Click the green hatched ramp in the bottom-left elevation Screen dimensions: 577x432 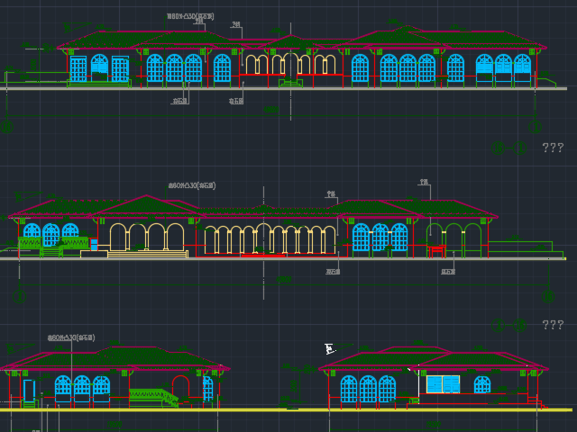pyautogui.click(x=151, y=396)
